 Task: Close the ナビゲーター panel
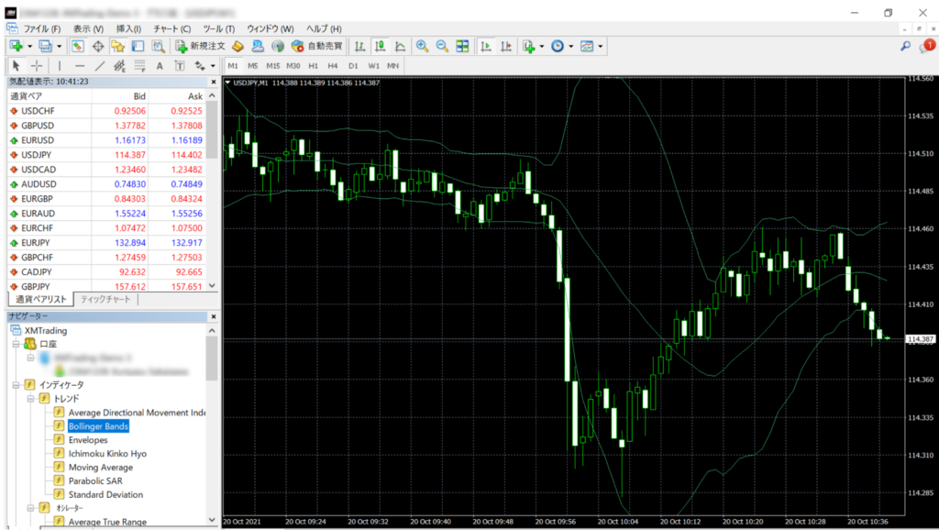(213, 316)
